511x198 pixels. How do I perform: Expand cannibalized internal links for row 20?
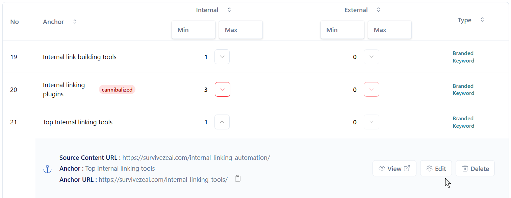point(223,90)
